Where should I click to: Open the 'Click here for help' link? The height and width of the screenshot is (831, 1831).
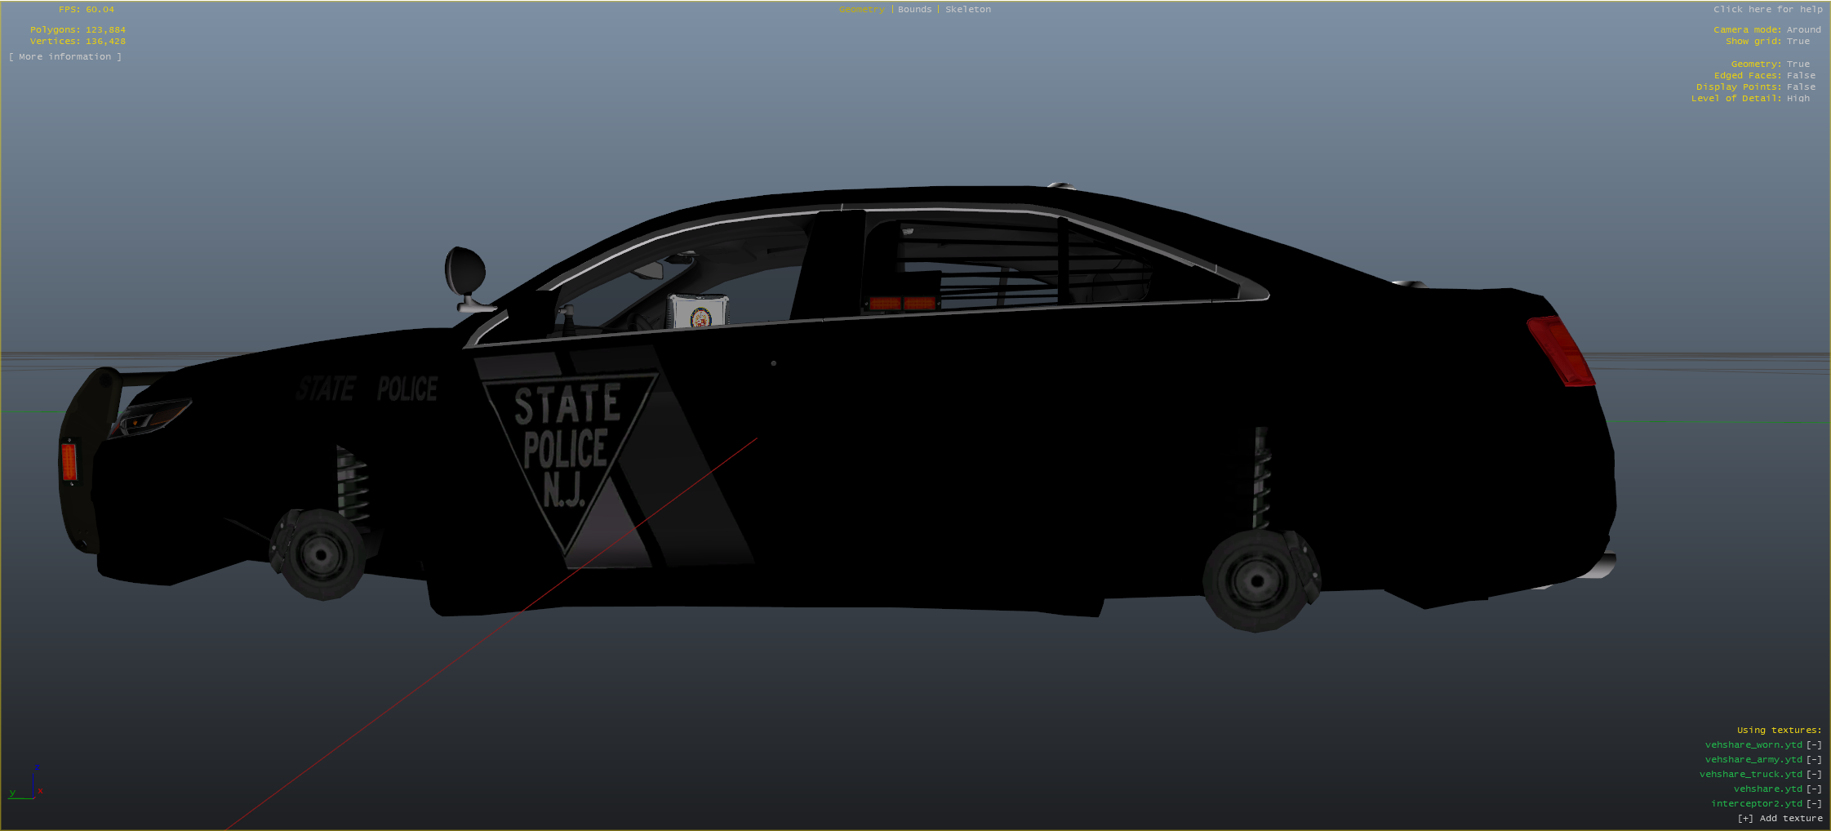tap(1767, 10)
